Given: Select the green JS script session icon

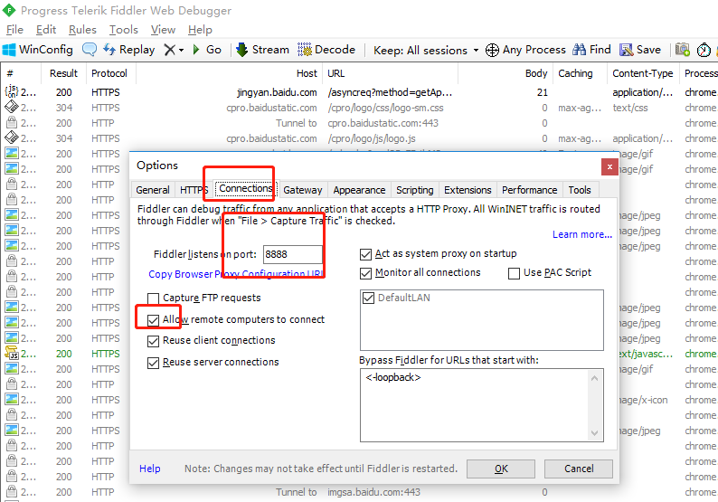Looking at the screenshot, I should tap(11, 353).
